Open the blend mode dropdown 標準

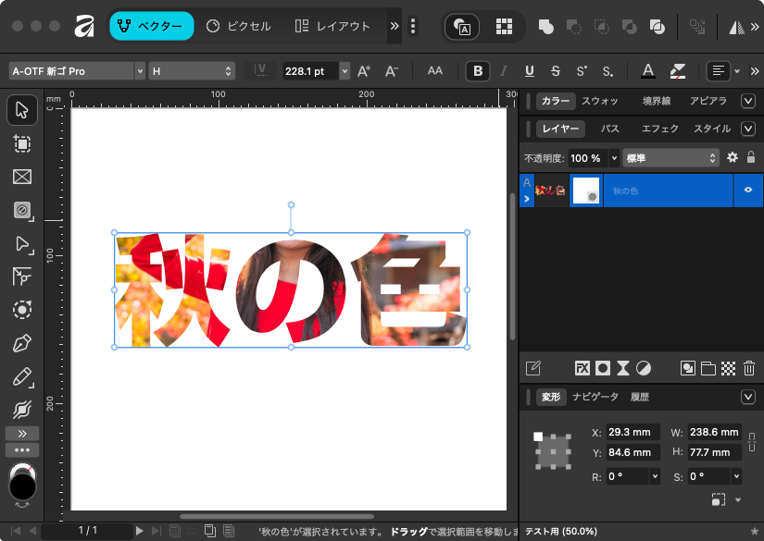pos(671,158)
